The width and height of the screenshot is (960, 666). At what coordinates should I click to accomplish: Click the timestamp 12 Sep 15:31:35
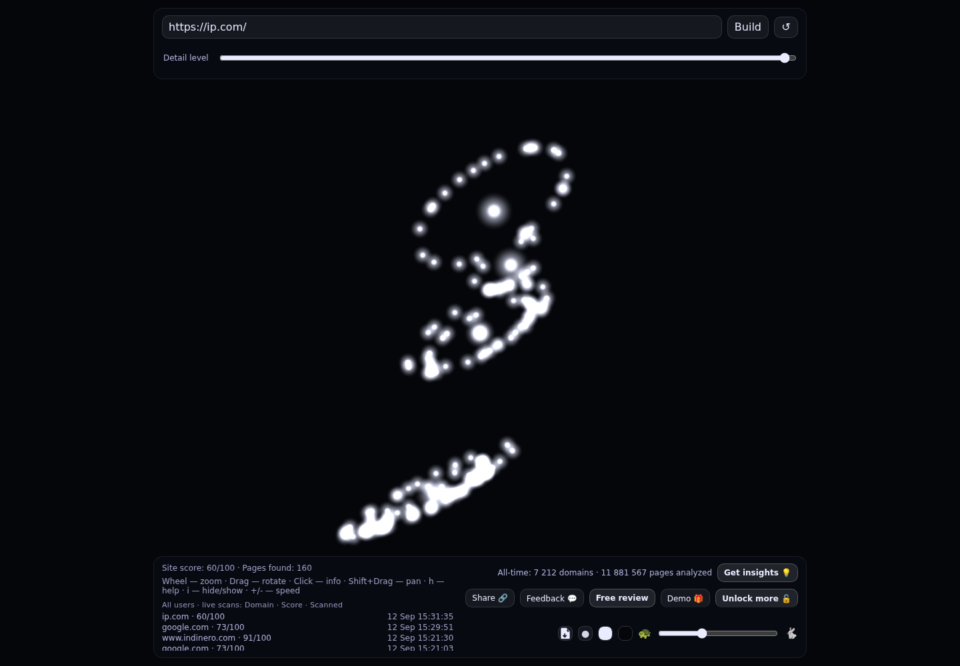coord(420,617)
